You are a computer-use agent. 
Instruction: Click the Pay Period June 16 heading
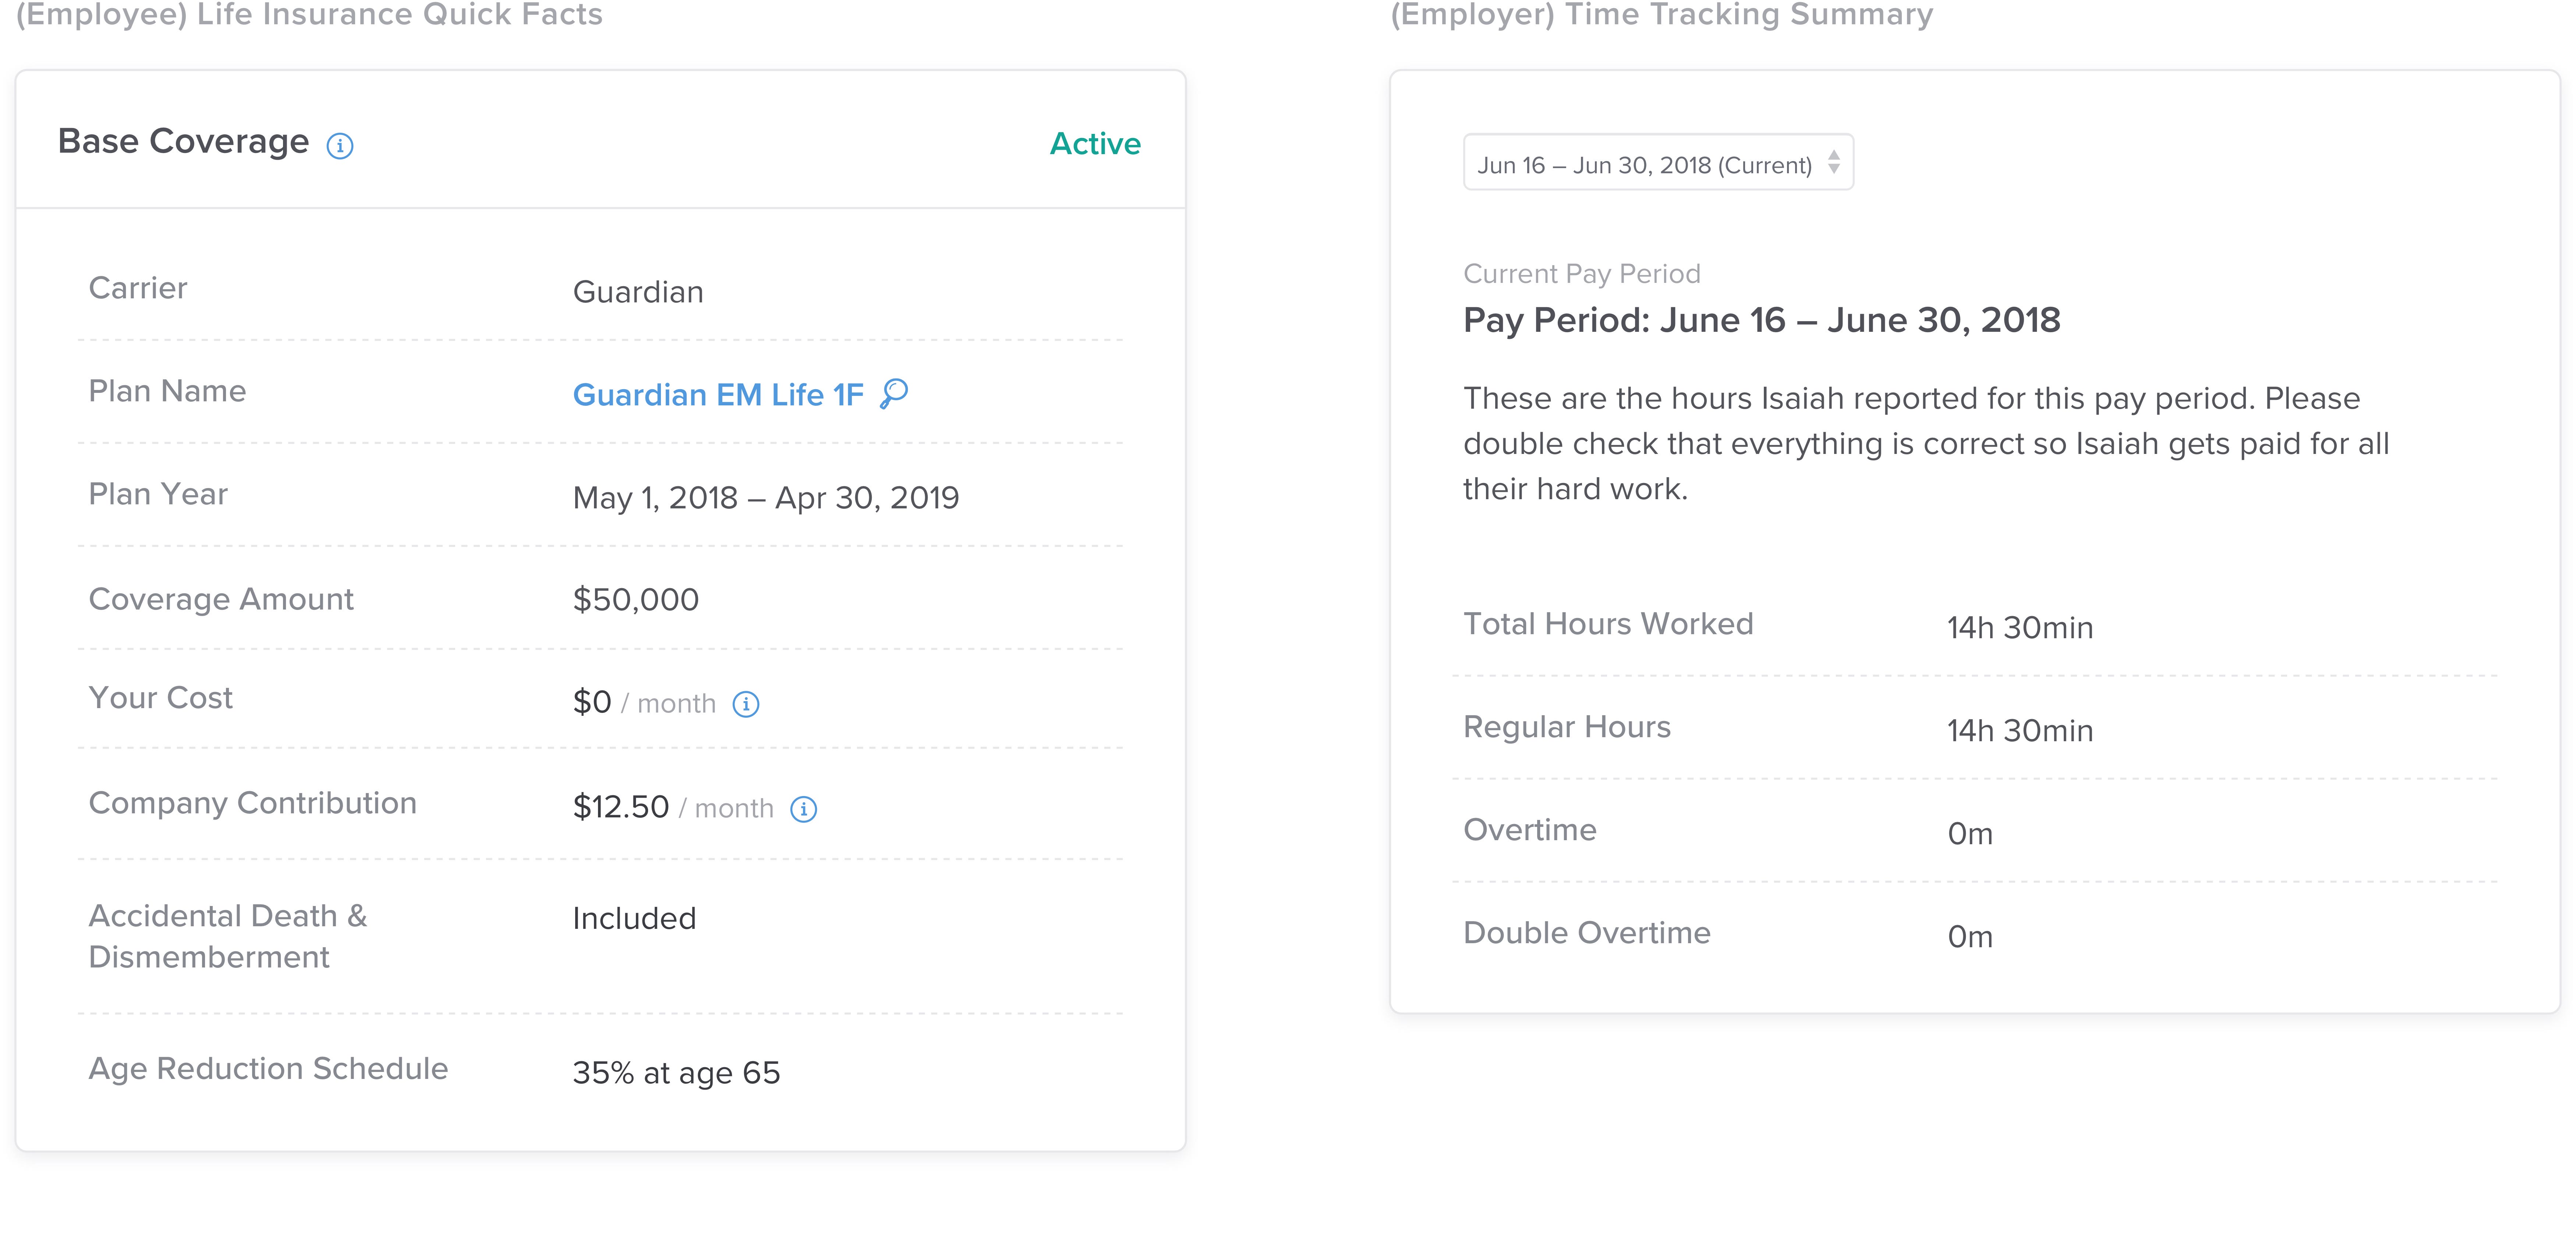[1761, 320]
